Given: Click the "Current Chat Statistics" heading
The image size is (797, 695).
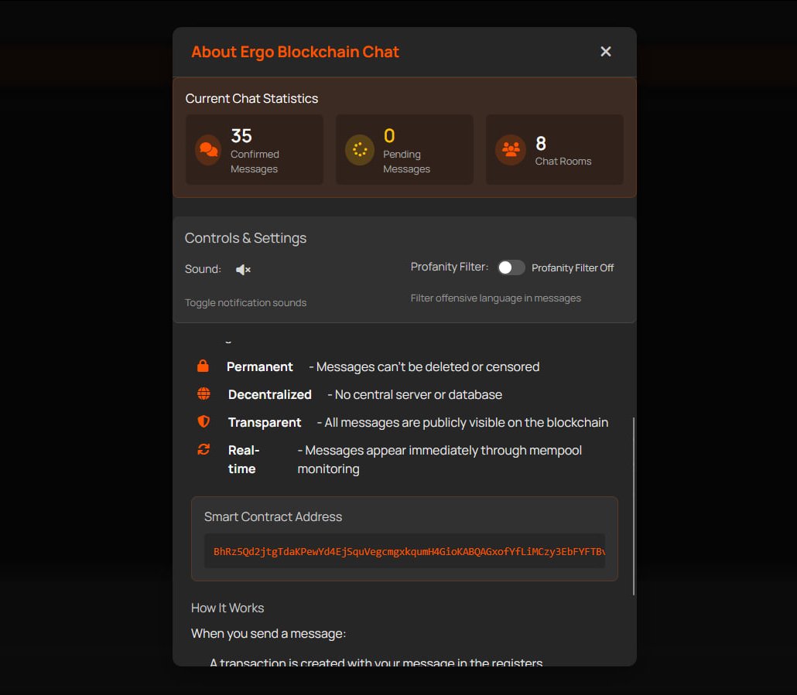Looking at the screenshot, I should [251, 98].
